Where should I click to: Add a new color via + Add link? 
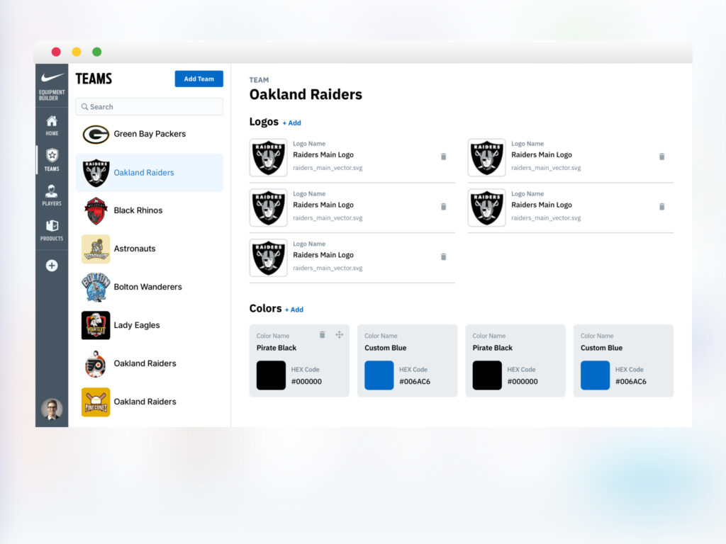point(294,310)
